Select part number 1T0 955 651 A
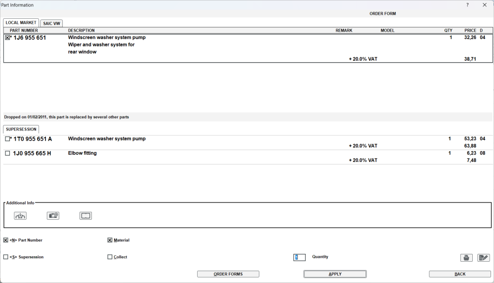The width and height of the screenshot is (494, 283). (x=33, y=139)
